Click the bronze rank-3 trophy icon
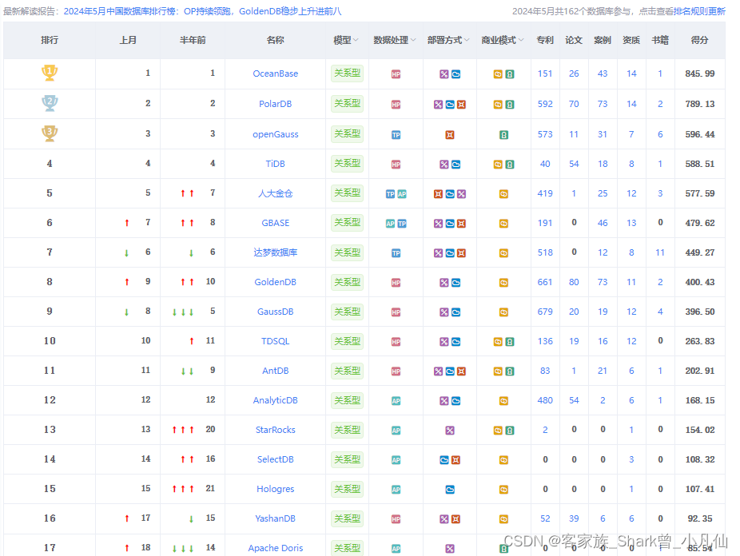This screenshot has width=740, height=556. coord(50,133)
